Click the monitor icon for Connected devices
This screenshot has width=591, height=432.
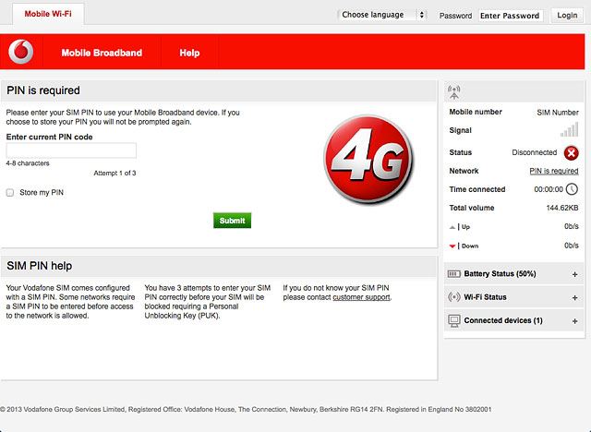coord(454,321)
